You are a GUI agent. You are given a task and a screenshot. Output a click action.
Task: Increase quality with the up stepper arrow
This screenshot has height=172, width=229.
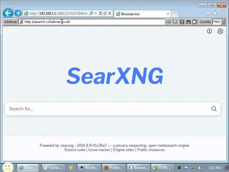[x=223, y=20]
